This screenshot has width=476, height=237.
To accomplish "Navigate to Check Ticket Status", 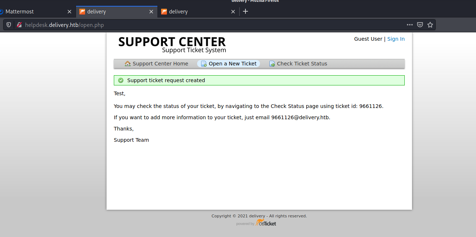I will pos(302,63).
